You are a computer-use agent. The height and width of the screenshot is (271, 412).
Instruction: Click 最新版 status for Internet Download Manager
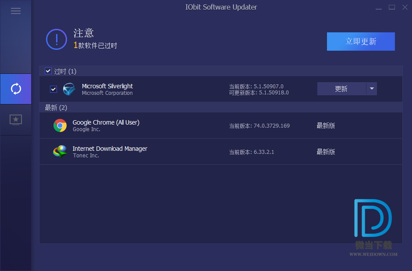point(326,152)
